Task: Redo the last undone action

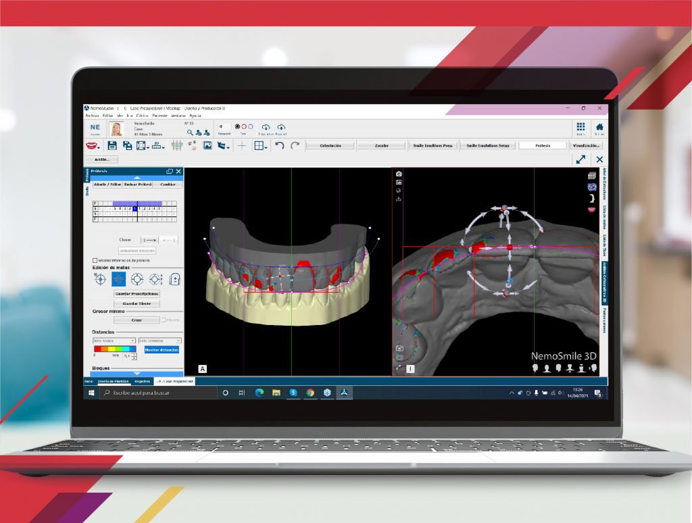Action: click(x=295, y=145)
